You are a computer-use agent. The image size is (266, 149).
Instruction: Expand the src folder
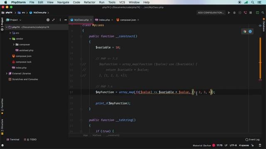coord(10,33)
